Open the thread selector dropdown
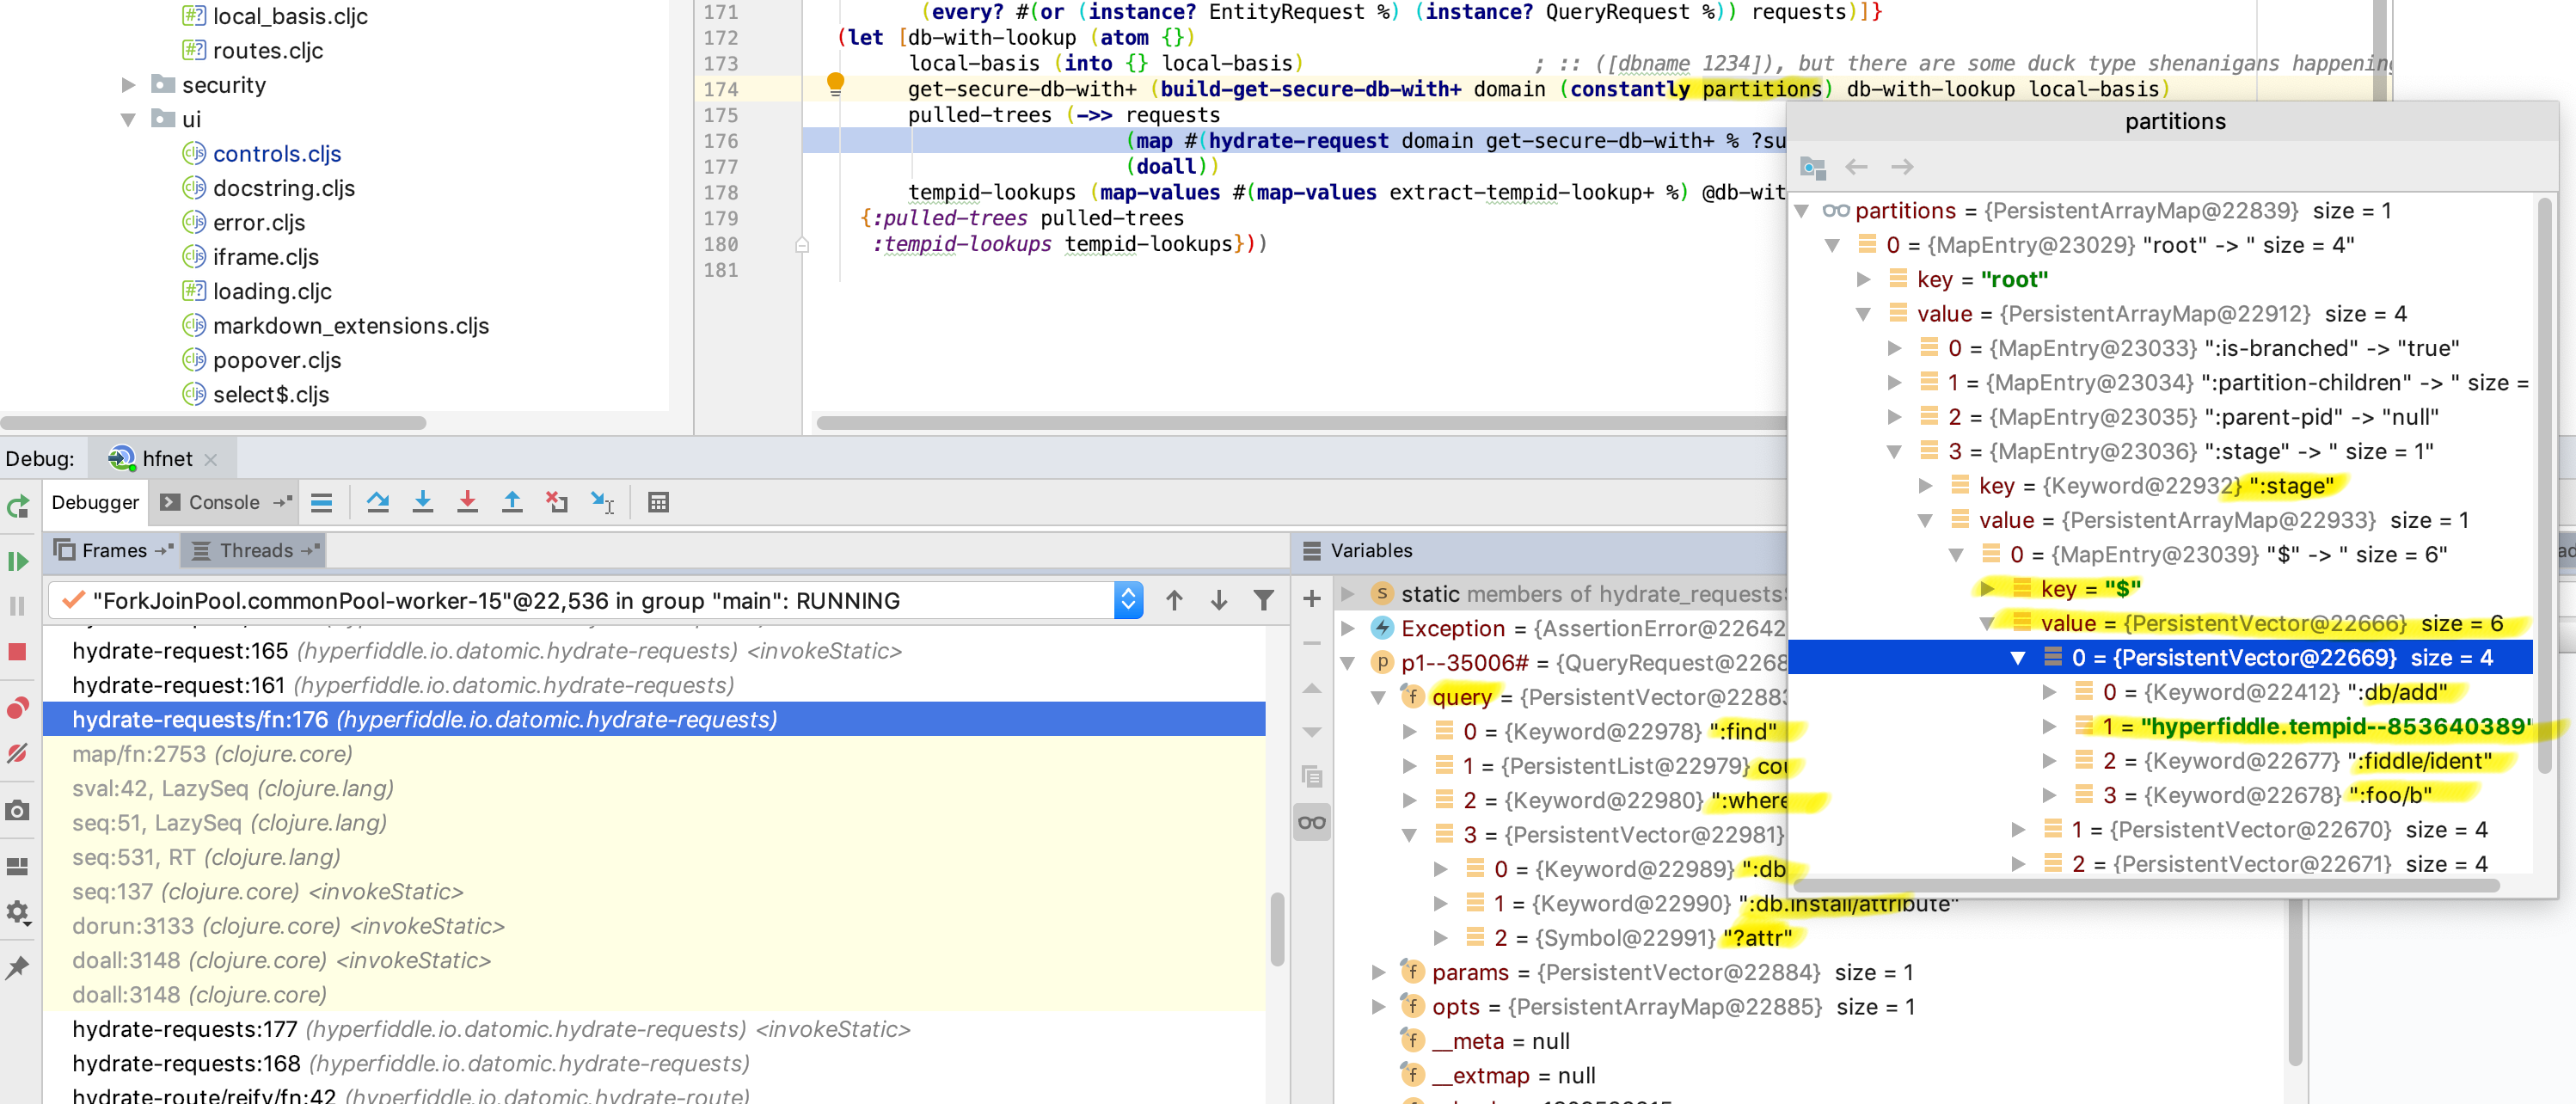 point(1128,600)
